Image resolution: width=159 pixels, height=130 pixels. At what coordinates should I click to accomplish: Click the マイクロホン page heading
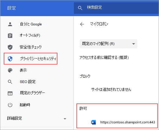click(99, 24)
